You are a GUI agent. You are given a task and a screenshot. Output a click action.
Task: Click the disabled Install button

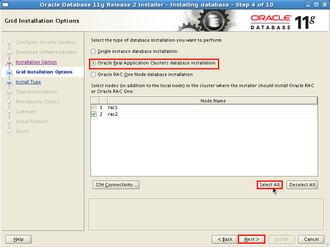click(x=281, y=239)
